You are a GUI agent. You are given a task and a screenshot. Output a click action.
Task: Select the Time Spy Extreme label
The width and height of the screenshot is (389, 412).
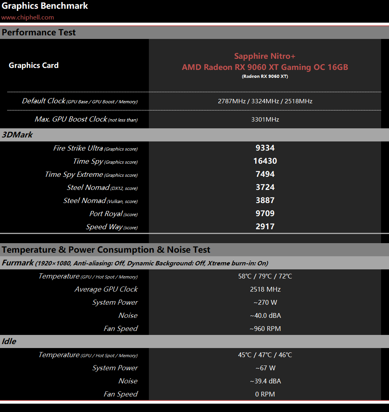click(91, 174)
